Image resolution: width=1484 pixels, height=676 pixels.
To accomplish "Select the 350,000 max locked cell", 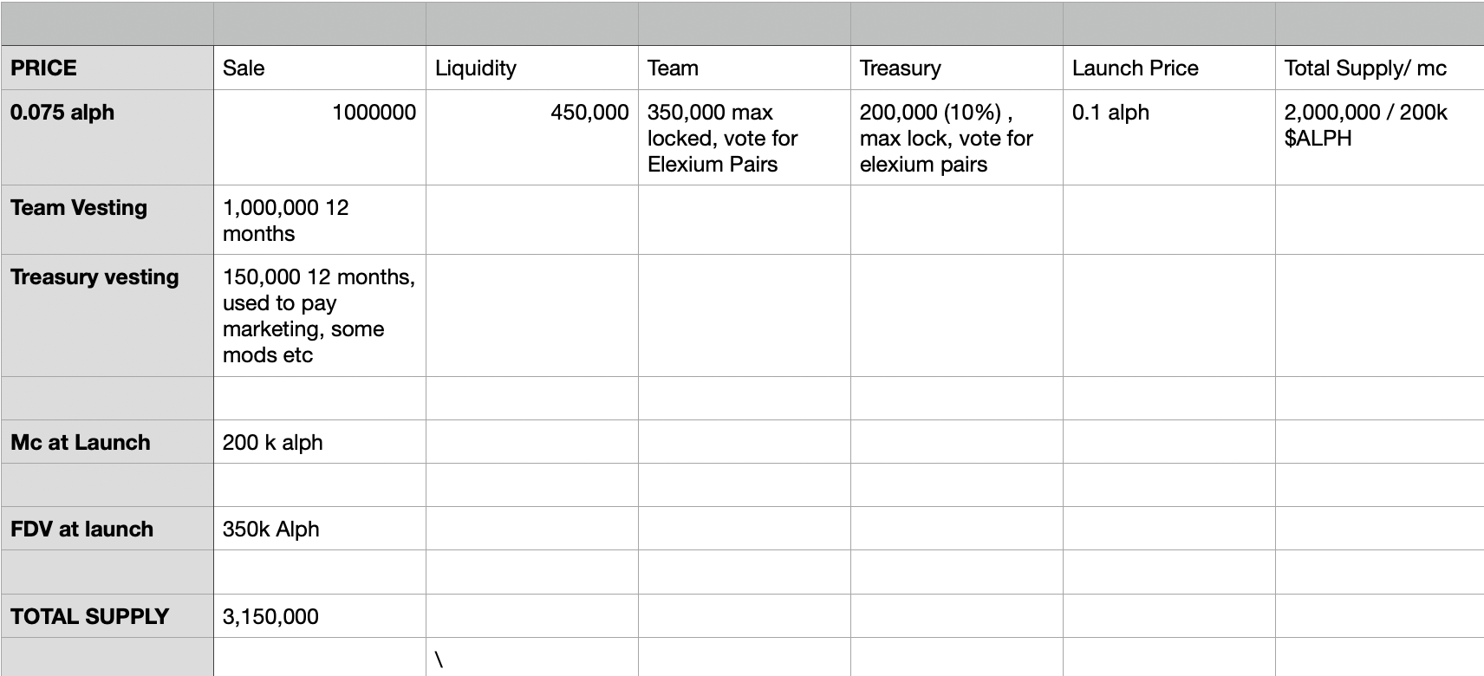I will pyautogui.click(x=744, y=137).
